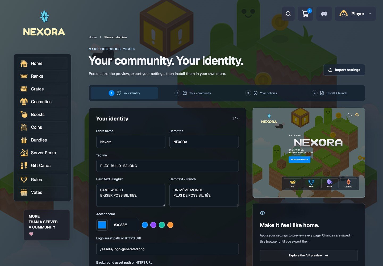Click the store preview thumbnail
Image resolution: width=383 pixels, height=266 pixels.
click(309, 153)
